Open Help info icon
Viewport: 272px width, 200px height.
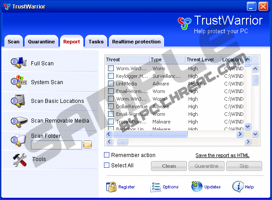tap(237, 187)
